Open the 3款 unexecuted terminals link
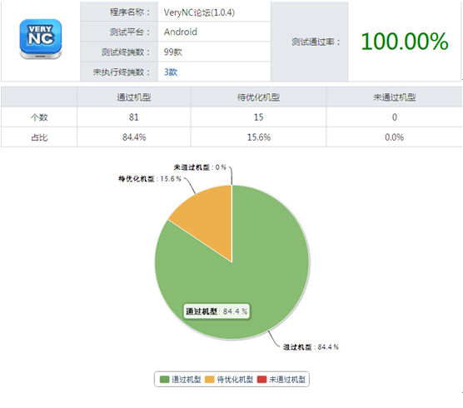463x408 pixels. coord(171,72)
